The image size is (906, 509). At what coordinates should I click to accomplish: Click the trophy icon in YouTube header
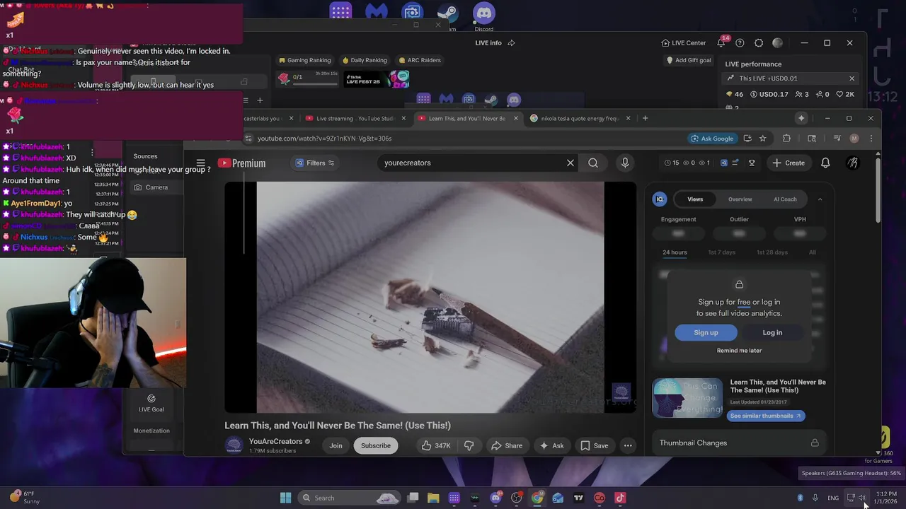(752, 163)
